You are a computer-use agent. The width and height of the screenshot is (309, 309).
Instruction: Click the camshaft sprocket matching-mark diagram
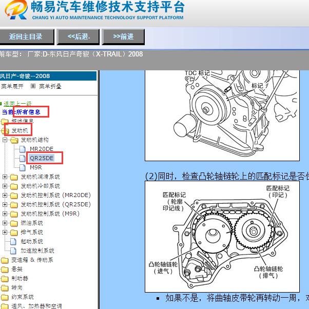[222, 237]
